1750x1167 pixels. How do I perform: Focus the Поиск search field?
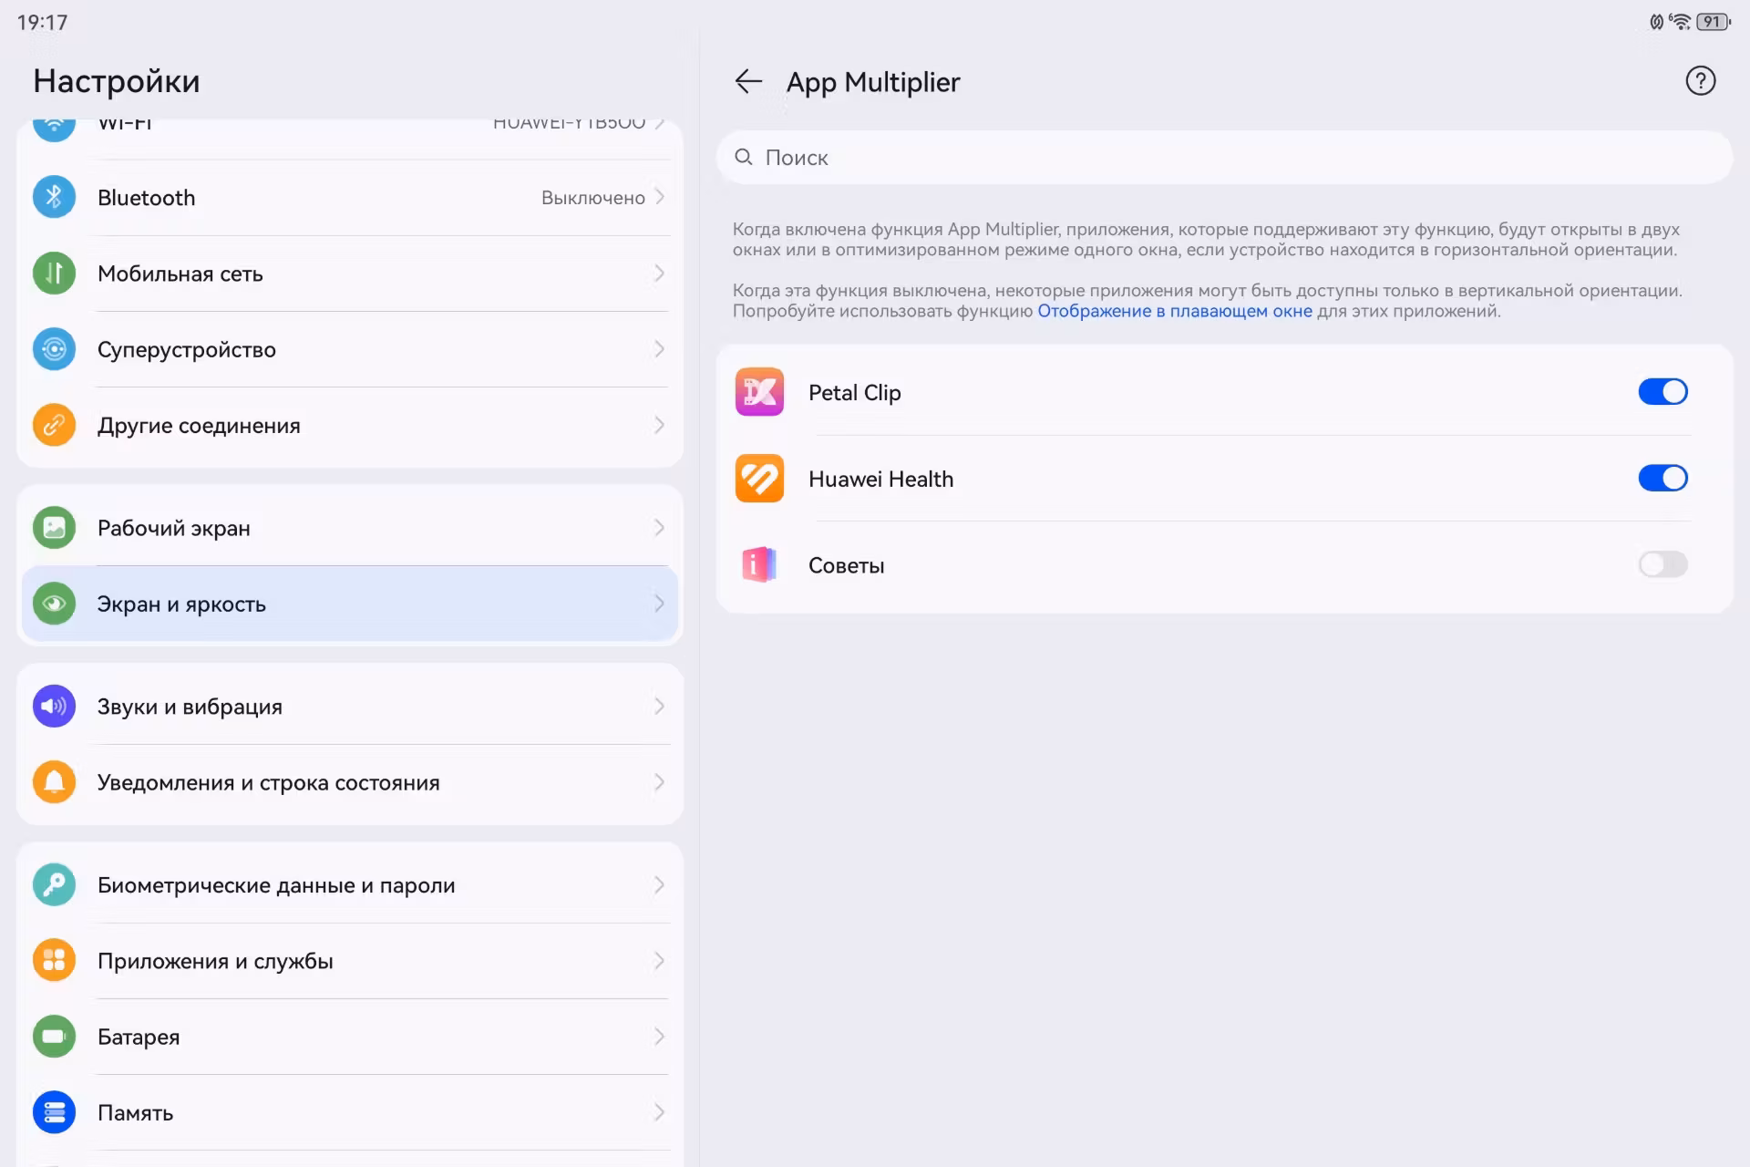(x=1224, y=158)
